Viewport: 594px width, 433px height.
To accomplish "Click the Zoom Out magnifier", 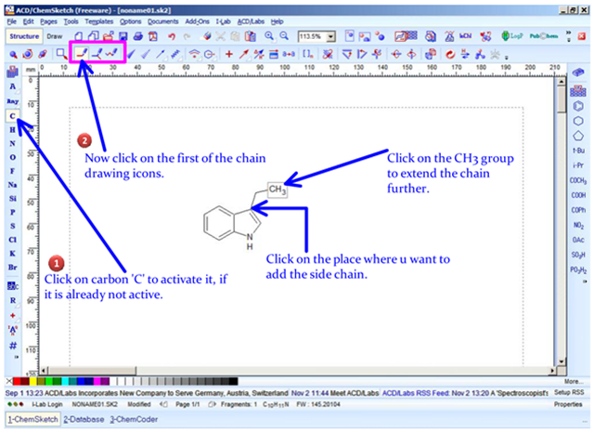I will coord(284,36).
